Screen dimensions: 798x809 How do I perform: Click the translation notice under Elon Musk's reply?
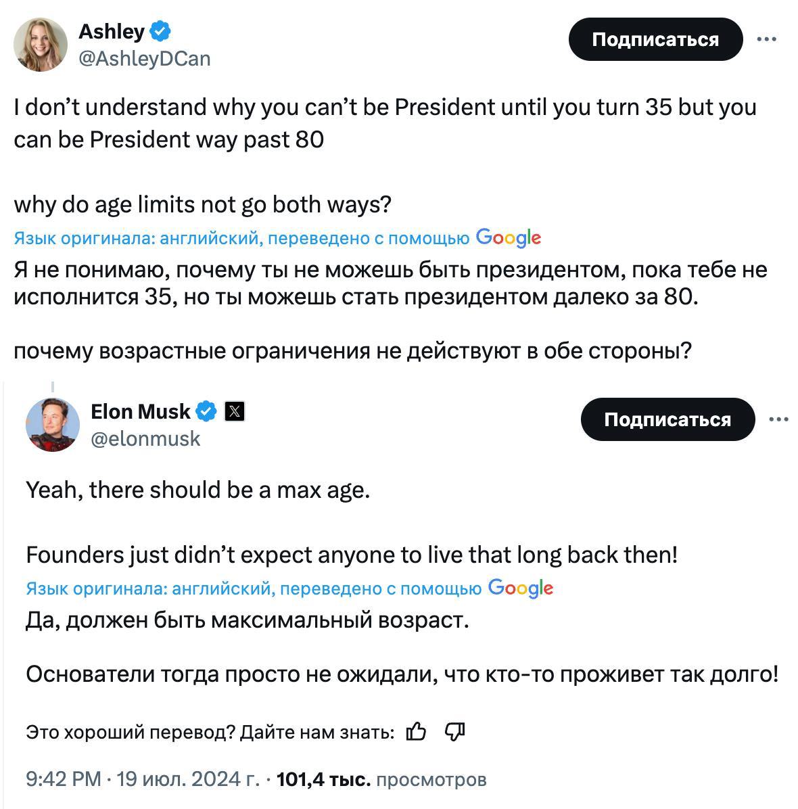(x=254, y=588)
